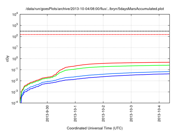This screenshot has height=131, width=187.
Task: Click the 10^1 y-axis tick label
Action: 15,48
